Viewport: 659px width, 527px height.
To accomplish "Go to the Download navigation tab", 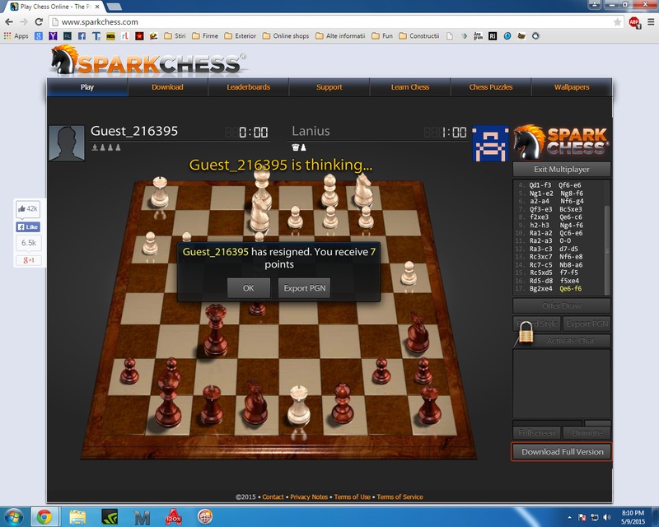I will pos(167,87).
